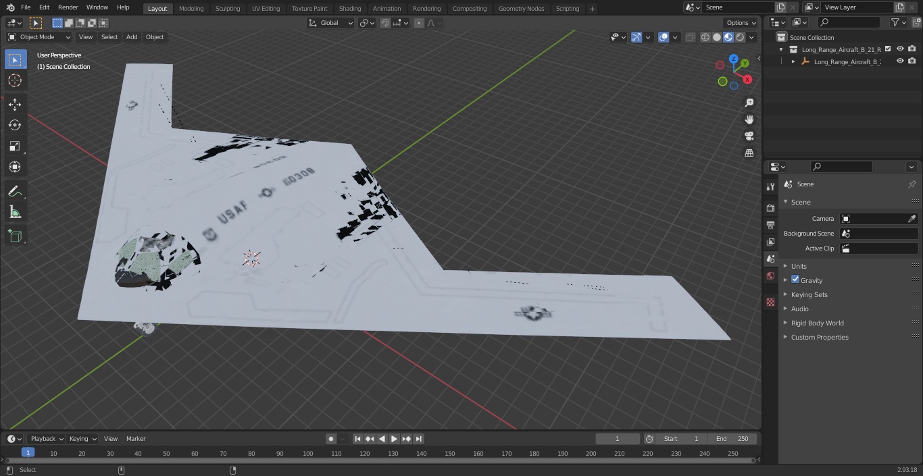Viewport: 923px width, 476px height.
Task: Click the current frame number field
Action: click(618, 439)
